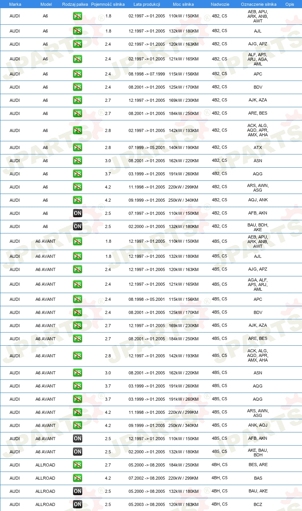Image resolution: width=302 pixels, height=511 pixels.
Task: Click the petrol icon in the A6 AVANT APC row
Action: tap(78, 299)
